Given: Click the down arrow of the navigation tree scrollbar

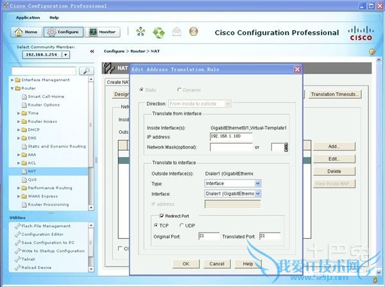Looking at the screenshot, I should pos(91,208).
